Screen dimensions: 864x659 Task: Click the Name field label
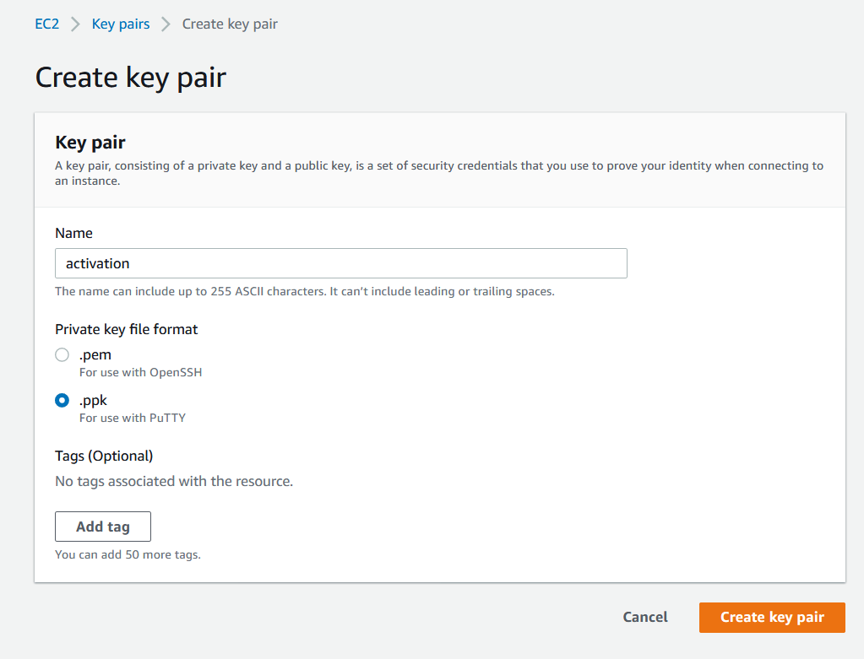(73, 234)
